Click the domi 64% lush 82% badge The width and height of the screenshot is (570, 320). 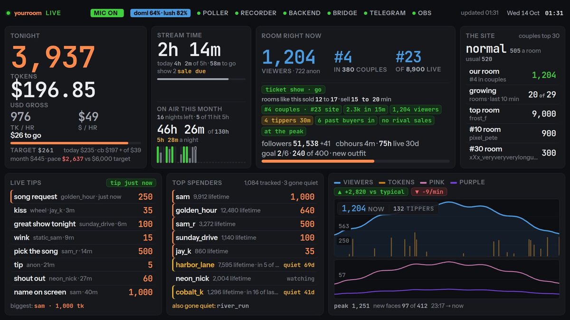point(160,13)
